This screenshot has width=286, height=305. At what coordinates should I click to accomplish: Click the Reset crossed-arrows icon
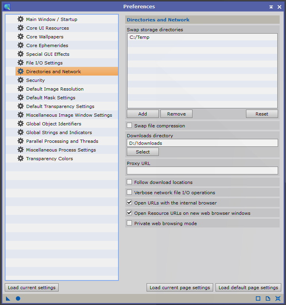[278, 298]
